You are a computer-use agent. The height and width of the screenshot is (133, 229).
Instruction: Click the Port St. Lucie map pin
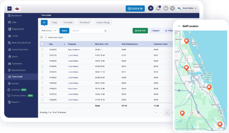(x=209, y=87)
